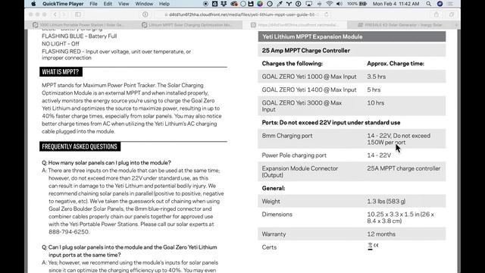Click the circular privacy info icon by the address bar
485x273 pixels.
click(x=145, y=14)
